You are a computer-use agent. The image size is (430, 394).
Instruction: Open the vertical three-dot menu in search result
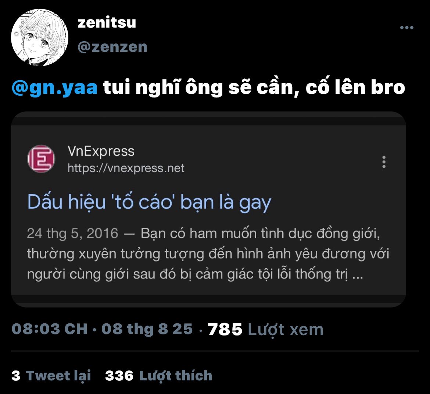point(384,162)
